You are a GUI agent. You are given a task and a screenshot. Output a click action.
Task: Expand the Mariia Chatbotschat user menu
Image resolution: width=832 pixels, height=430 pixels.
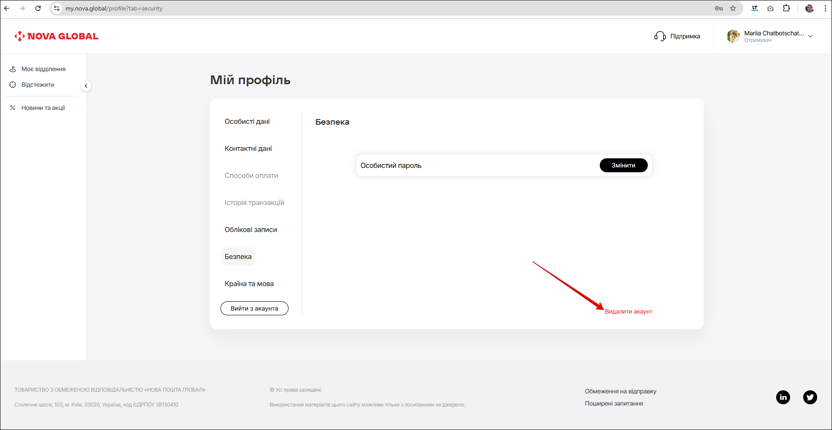tap(810, 36)
